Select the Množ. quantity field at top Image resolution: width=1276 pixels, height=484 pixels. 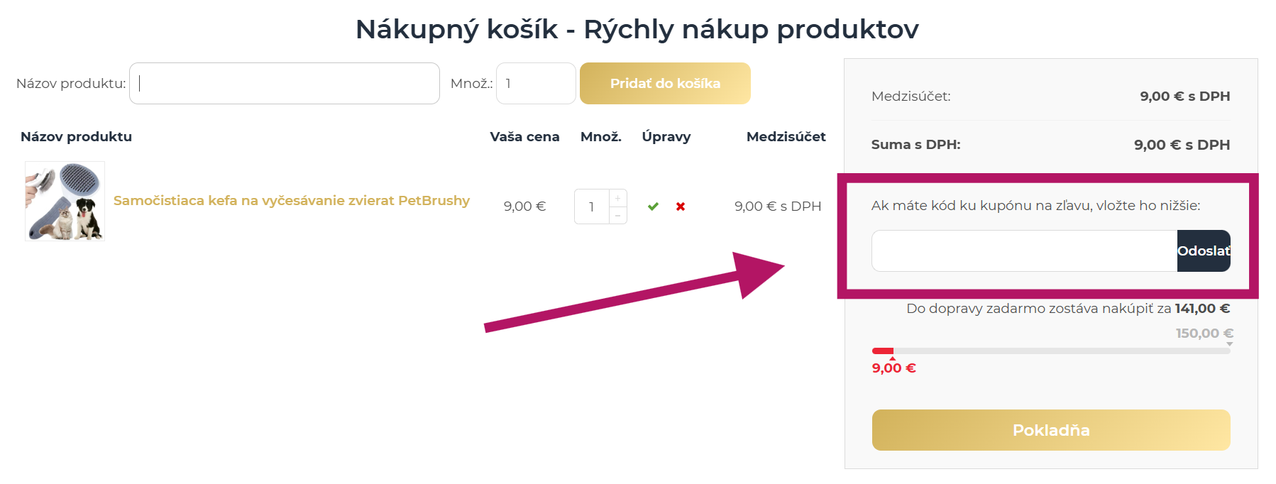535,83
